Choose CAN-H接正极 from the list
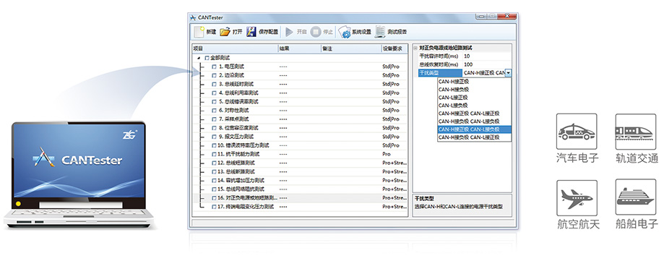The width and height of the screenshot is (664, 261). click(474, 82)
